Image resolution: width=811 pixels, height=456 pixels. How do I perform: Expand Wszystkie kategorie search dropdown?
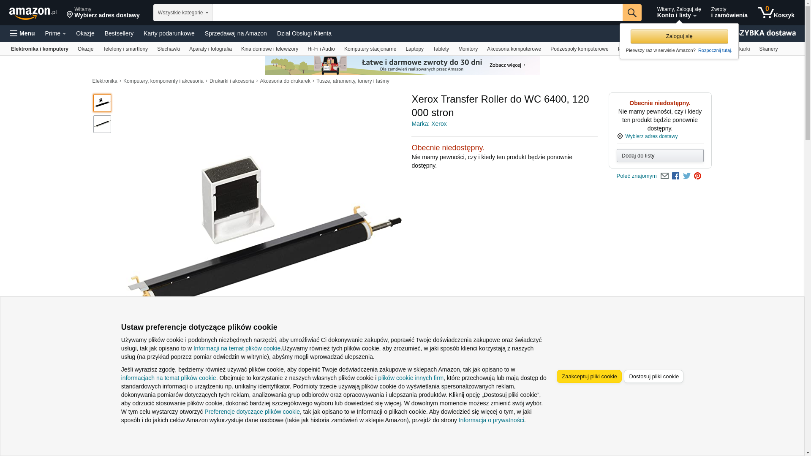[183, 13]
